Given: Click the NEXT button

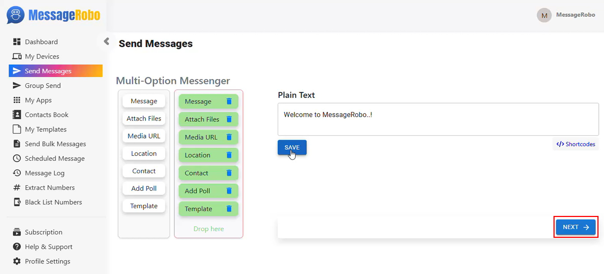Looking at the screenshot, I should (576, 227).
